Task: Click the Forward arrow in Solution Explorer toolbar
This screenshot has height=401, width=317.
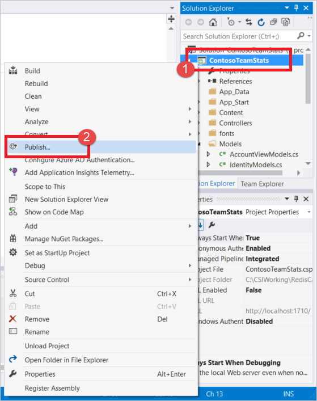Action: tap(201, 22)
